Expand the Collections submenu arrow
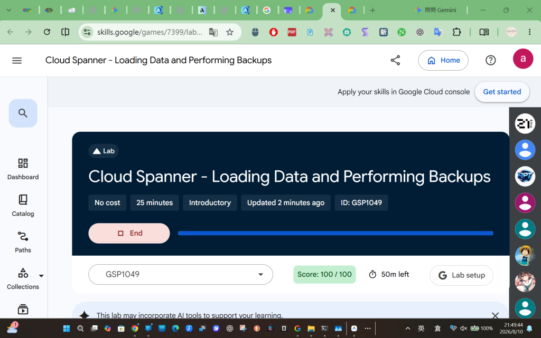 pos(41,276)
